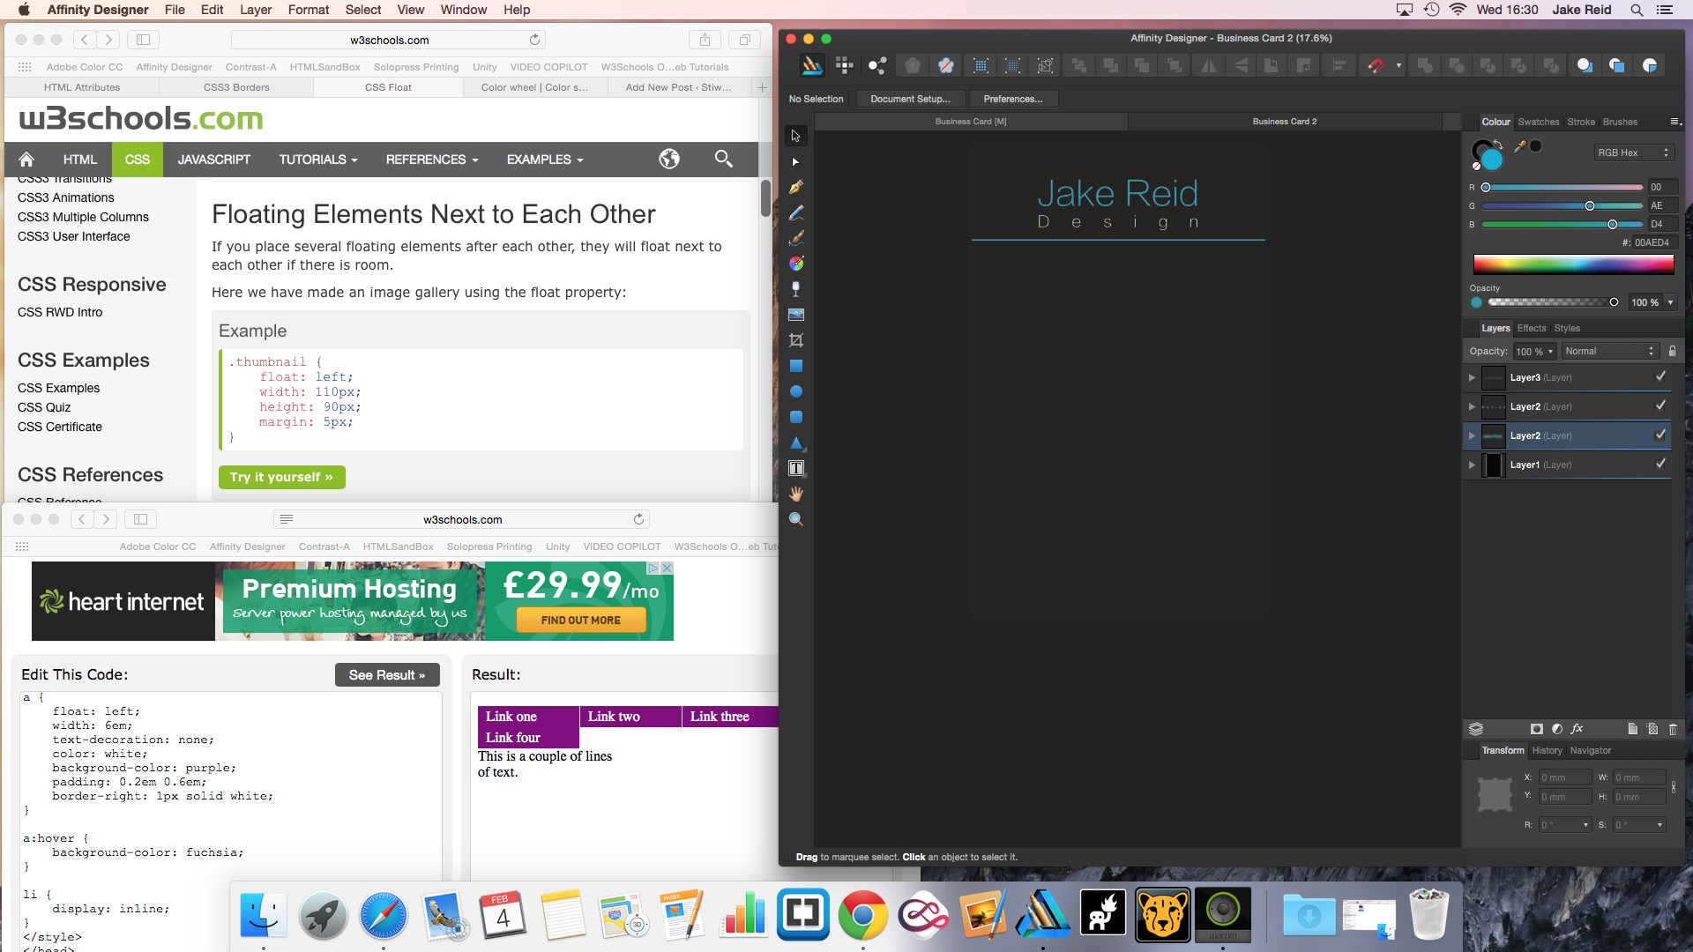The width and height of the screenshot is (1693, 952).
Task: Toggle visibility checkbox for Layer1
Action: [x=1660, y=464]
